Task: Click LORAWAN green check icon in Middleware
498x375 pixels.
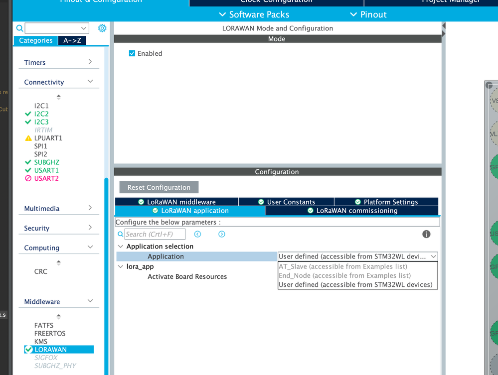Action: (28, 349)
